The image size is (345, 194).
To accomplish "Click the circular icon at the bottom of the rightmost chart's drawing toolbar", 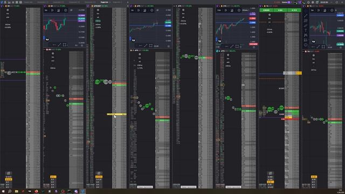I will [306, 45].
